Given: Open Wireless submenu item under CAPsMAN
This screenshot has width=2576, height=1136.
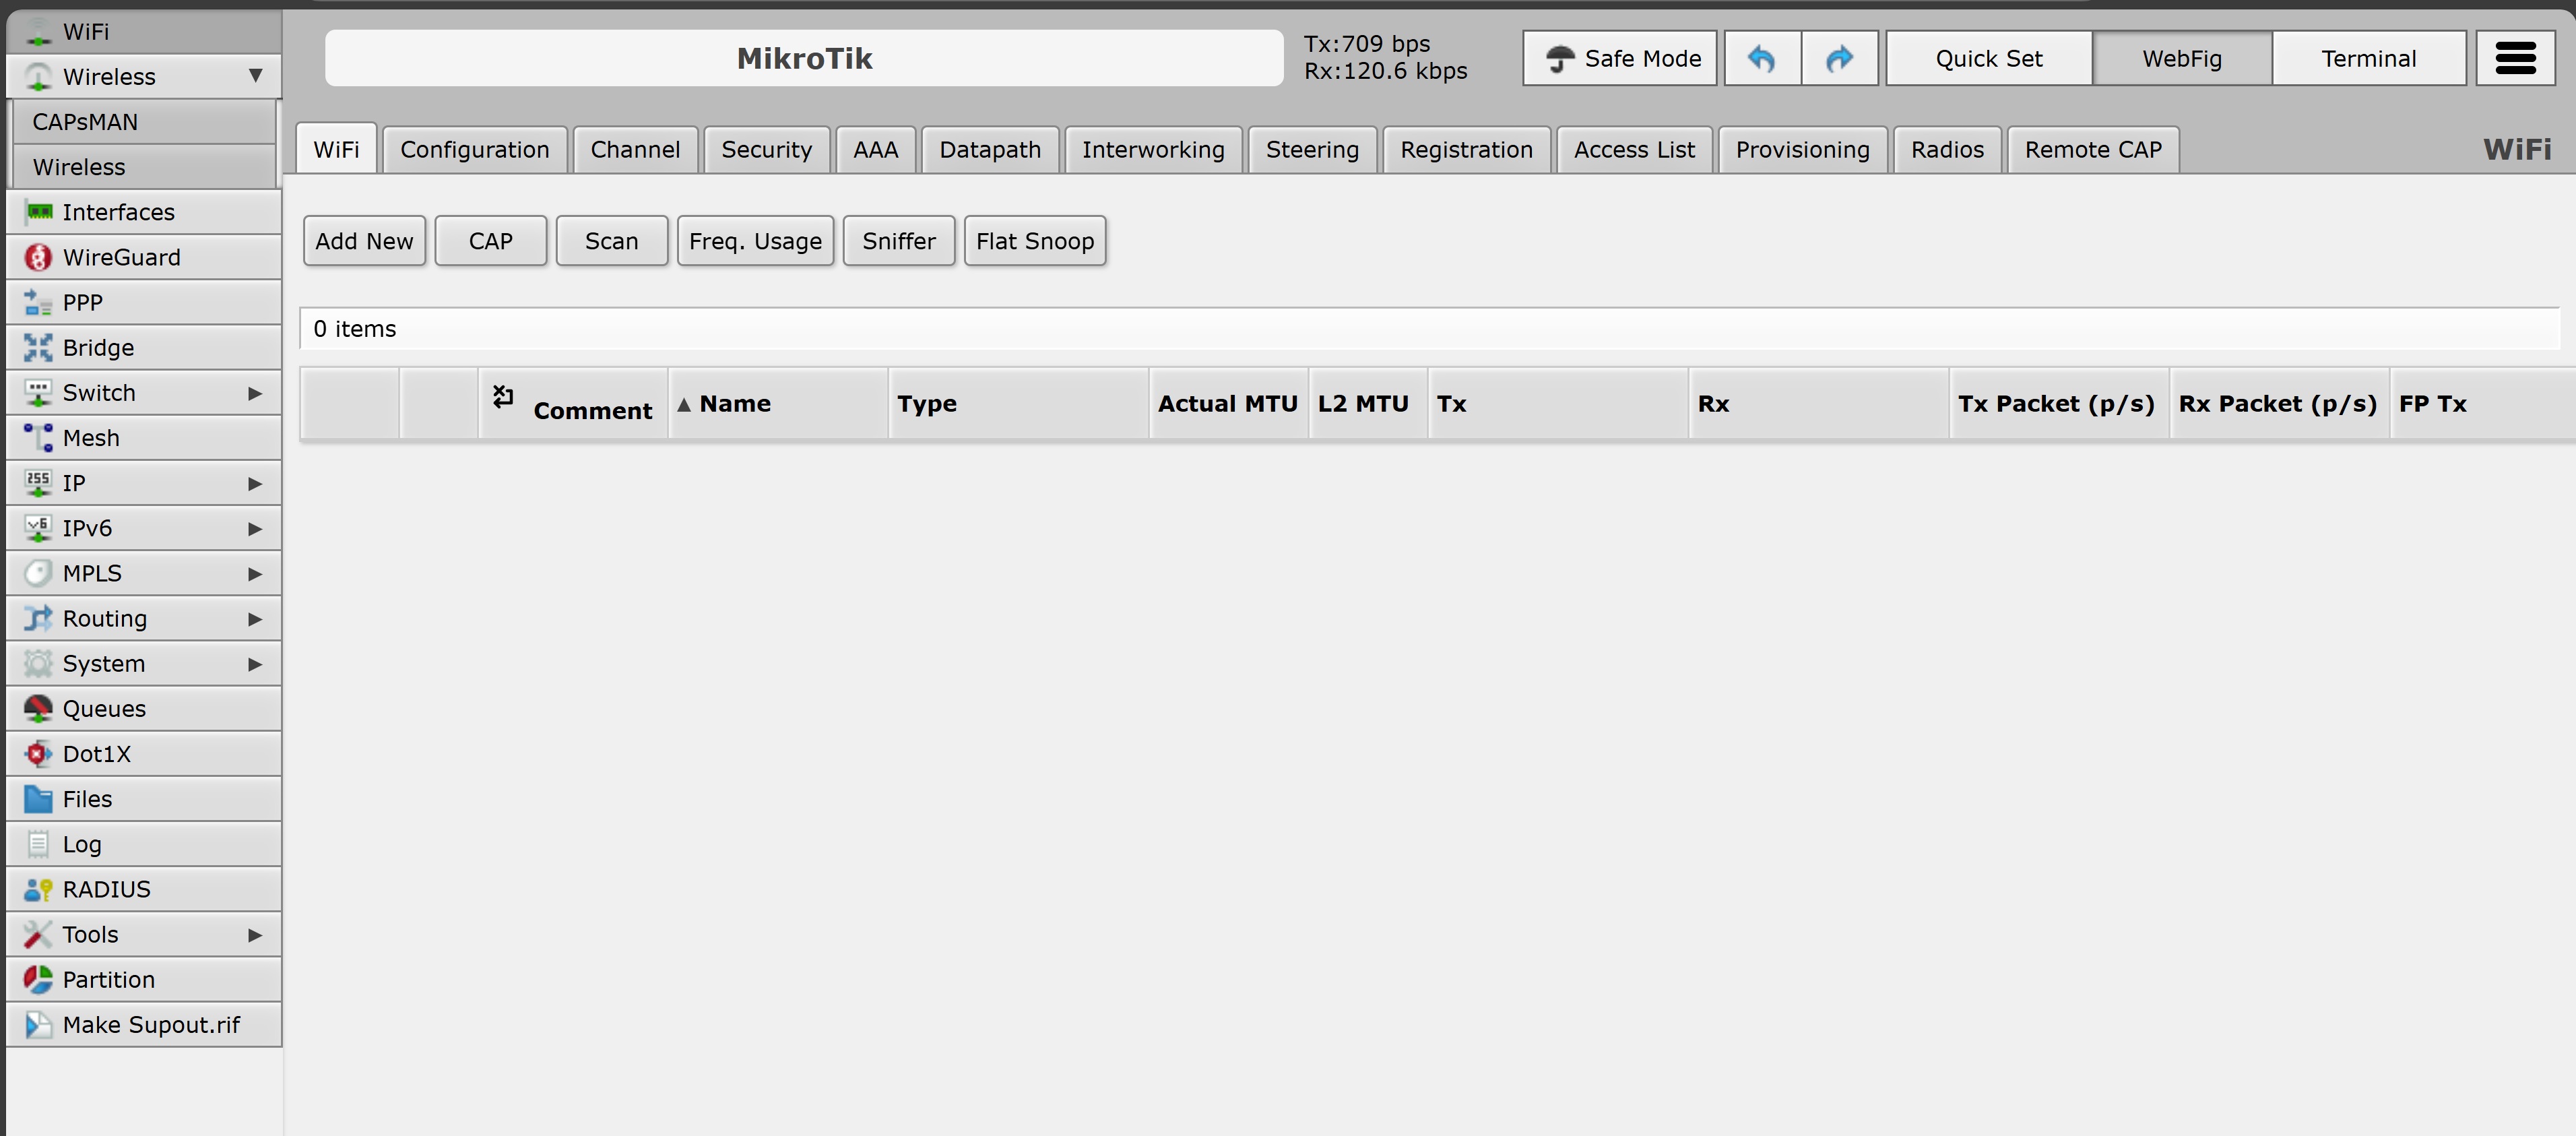Looking at the screenshot, I should pyautogui.click(x=144, y=167).
